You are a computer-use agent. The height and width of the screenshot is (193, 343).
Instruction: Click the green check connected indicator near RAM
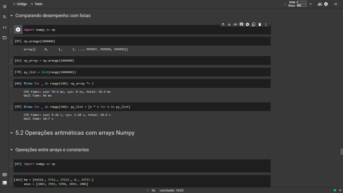[x=285, y=4]
